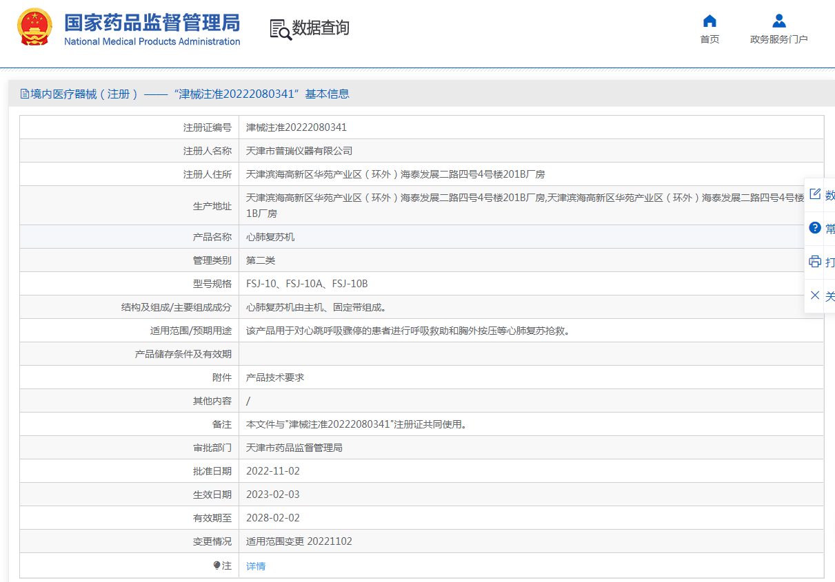Select effective date 2023-02-03
835x582 pixels.
[x=273, y=495]
